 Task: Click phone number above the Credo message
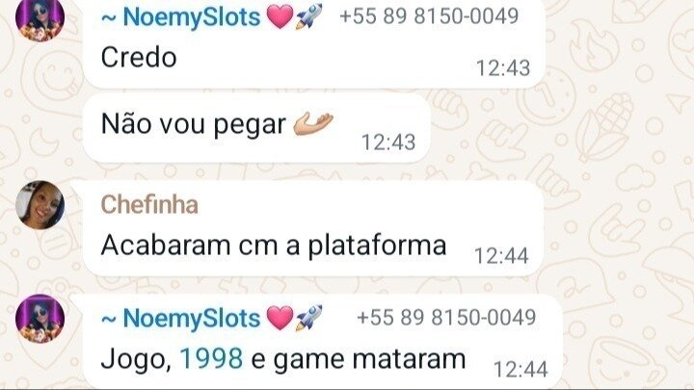(429, 16)
